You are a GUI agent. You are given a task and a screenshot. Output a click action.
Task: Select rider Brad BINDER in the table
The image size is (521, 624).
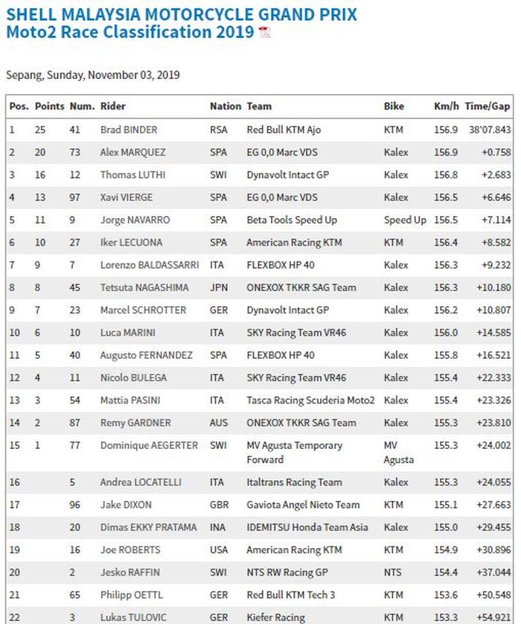129,130
